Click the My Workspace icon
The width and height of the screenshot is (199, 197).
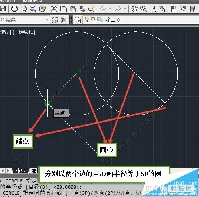pos(64,20)
